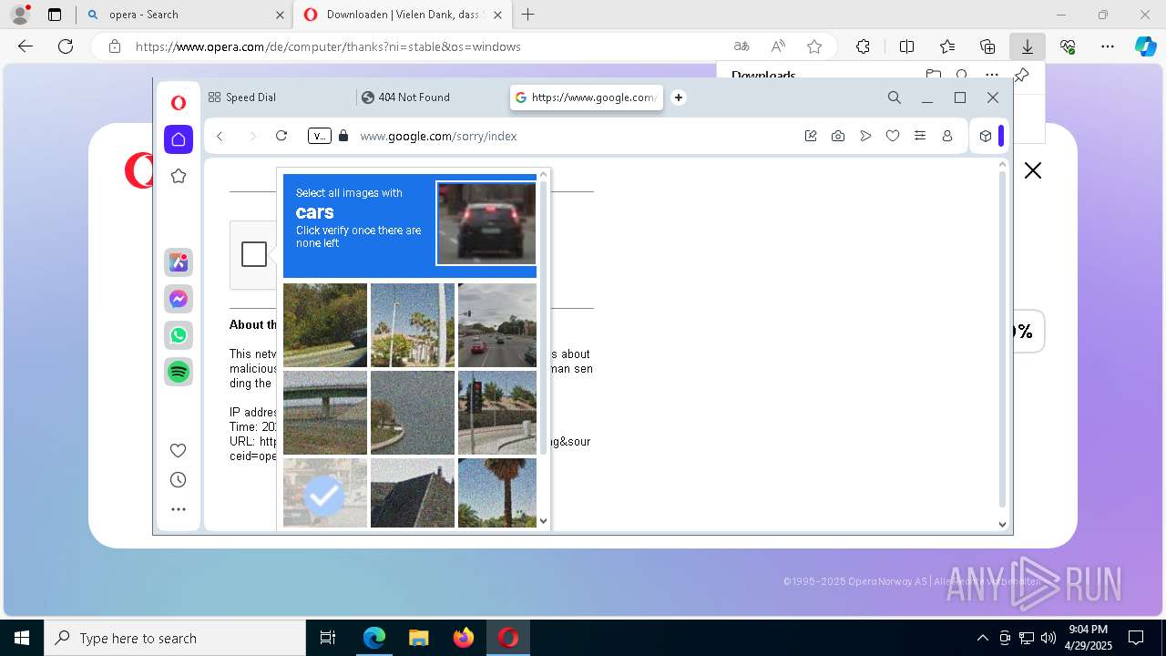Open new tab in Edge
Screen dimensions: 1166x656
(x=528, y=15)
